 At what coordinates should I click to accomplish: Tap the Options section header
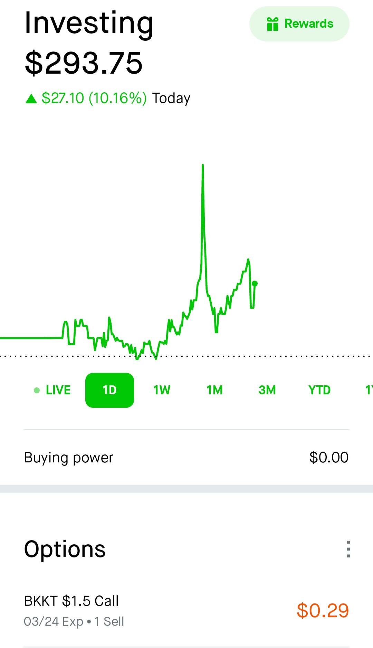(x=65, y=549)
